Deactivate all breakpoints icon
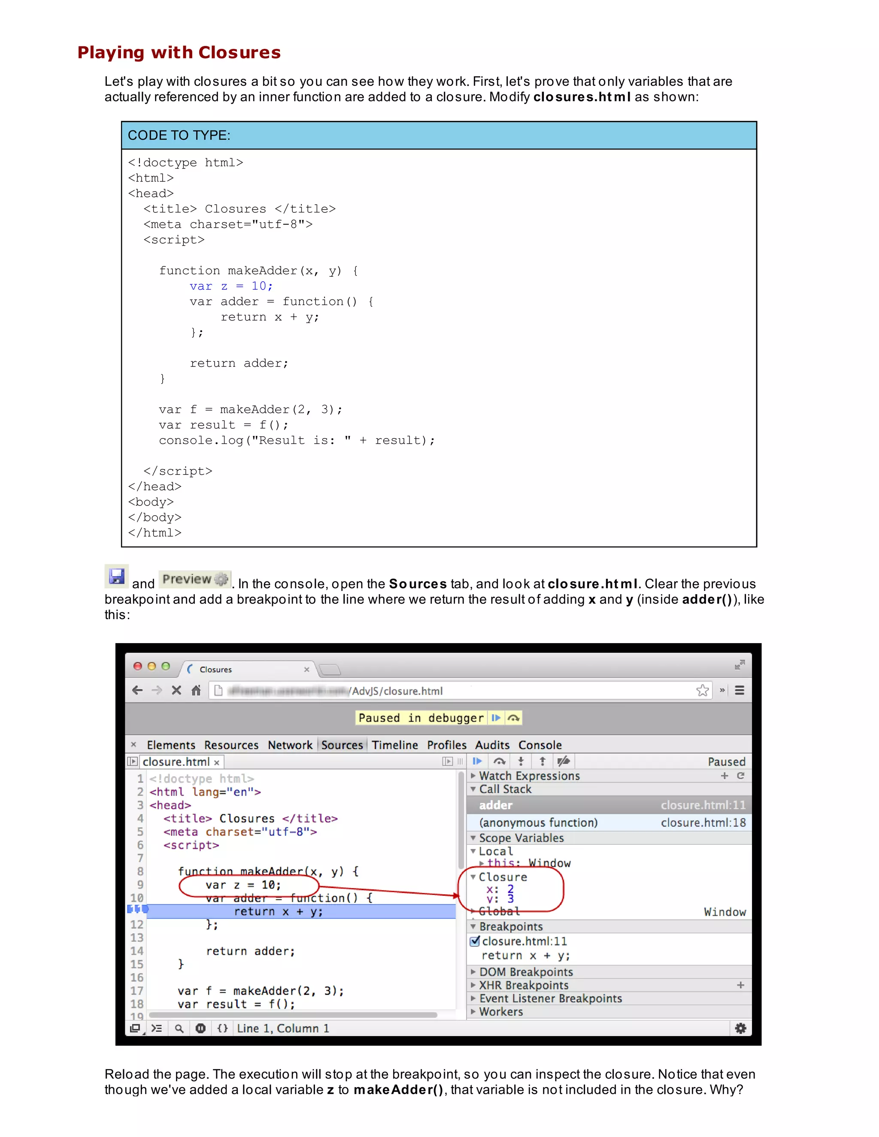 (x=564, y=761)
